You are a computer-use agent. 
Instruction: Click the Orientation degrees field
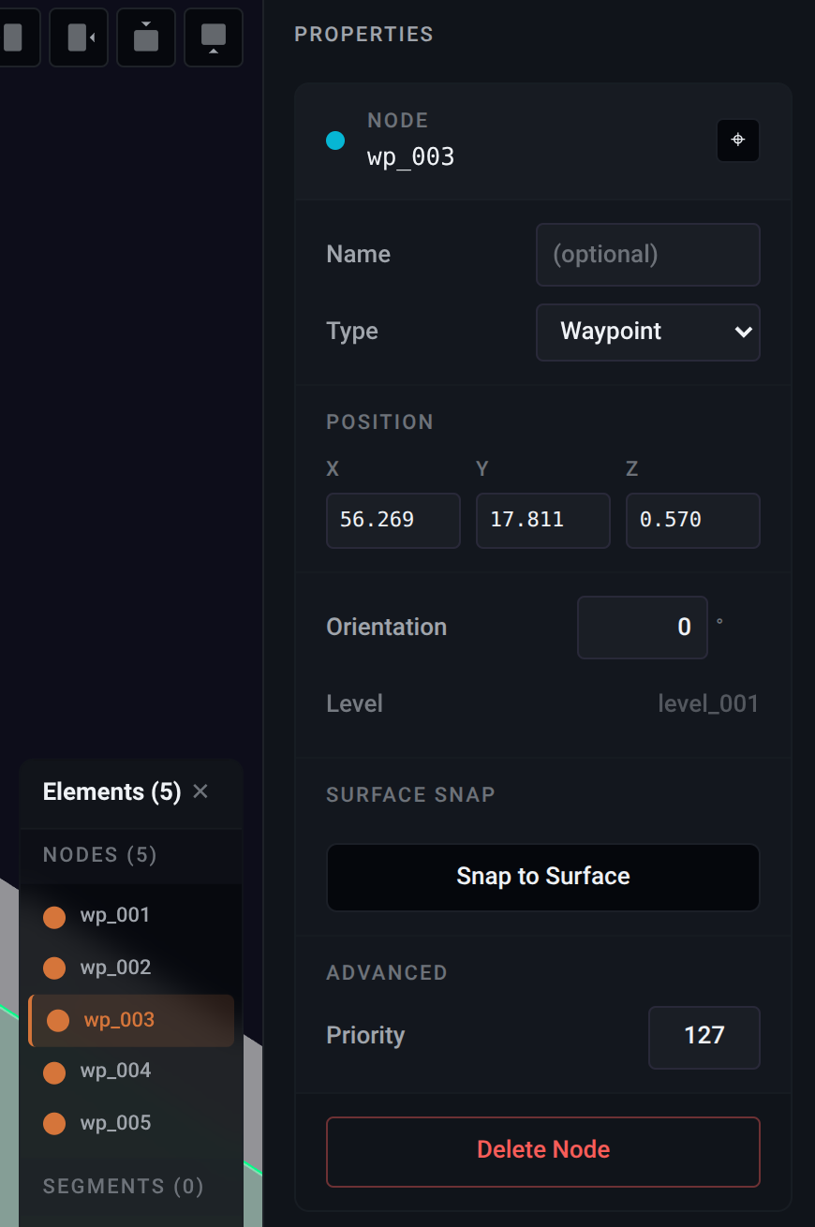click(643, 628)
